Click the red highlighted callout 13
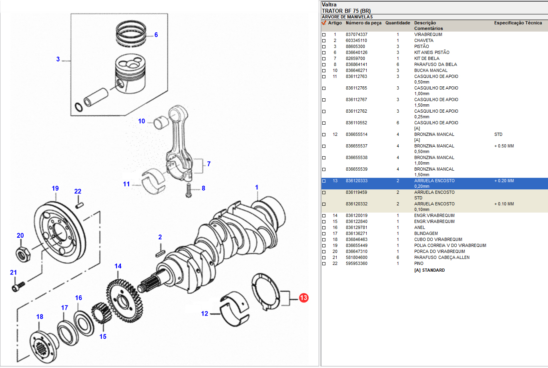This screenshot has height=368, width=548. point(303,298)
